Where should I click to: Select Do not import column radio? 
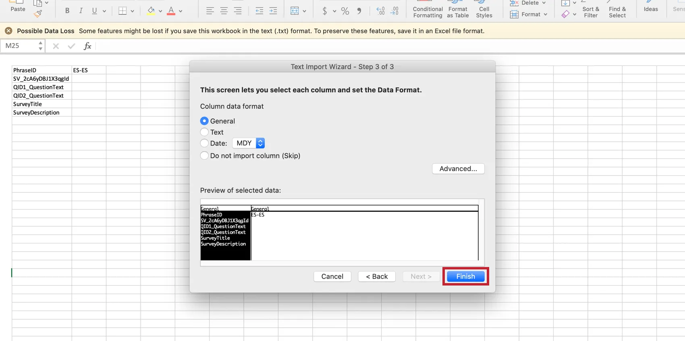click(x=204, y=156)
